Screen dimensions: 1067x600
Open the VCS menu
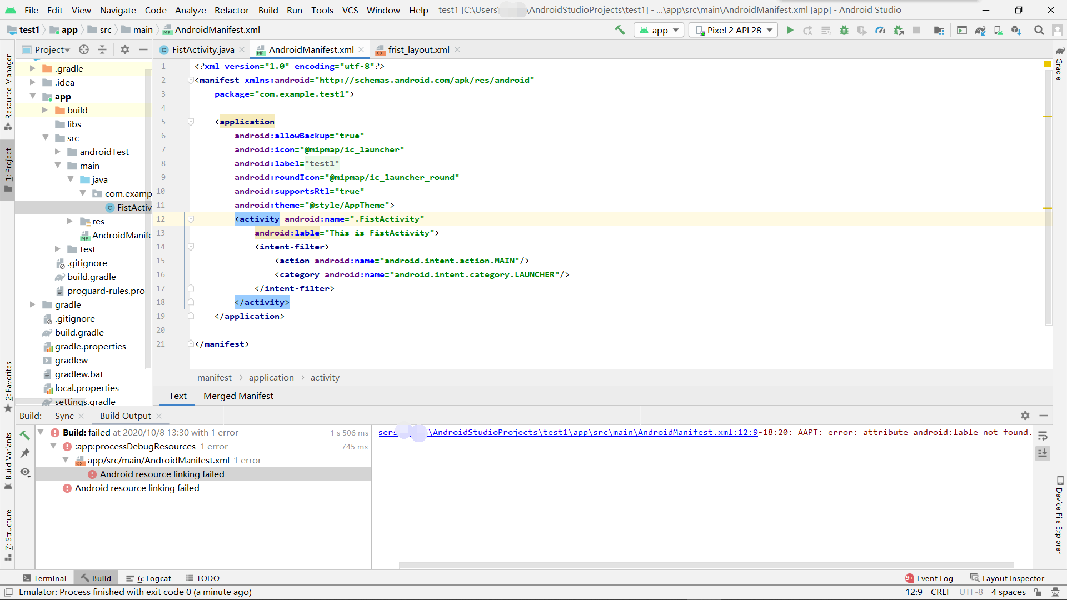tap(350, 10)
